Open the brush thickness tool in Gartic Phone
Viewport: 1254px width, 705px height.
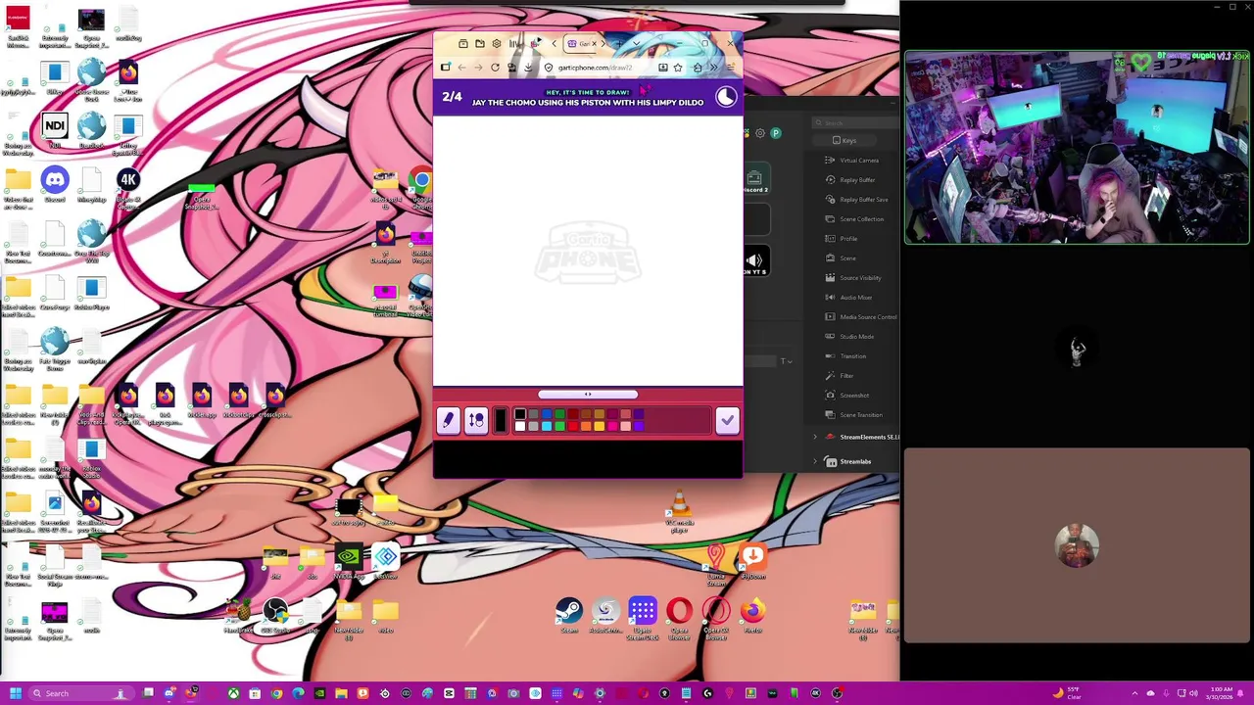[x=476, y=420]
